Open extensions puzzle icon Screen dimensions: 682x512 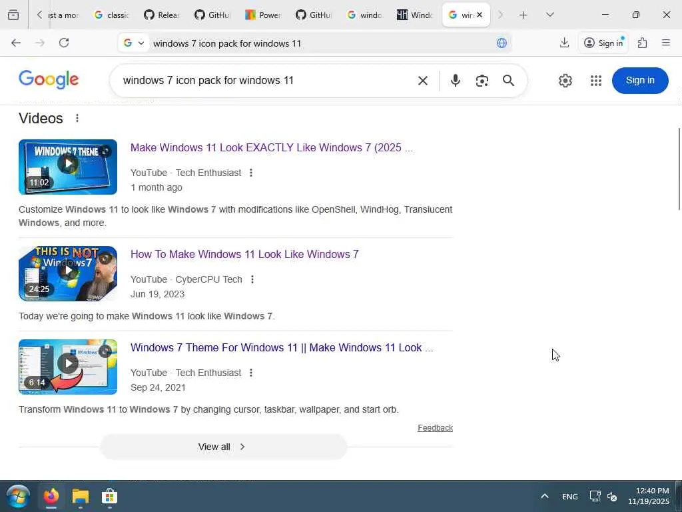pos(642,43)
